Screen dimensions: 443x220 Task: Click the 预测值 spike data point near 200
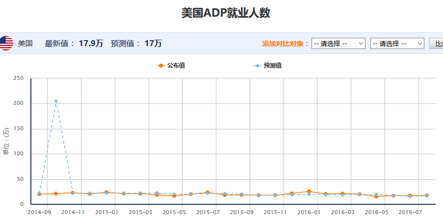point(56,101)
